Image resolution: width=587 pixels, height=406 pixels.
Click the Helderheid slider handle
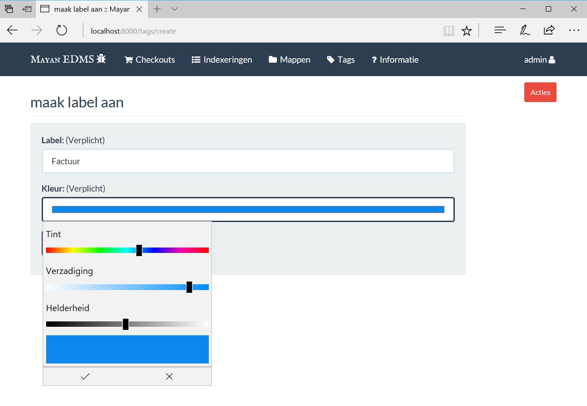(x=125, y=324)
